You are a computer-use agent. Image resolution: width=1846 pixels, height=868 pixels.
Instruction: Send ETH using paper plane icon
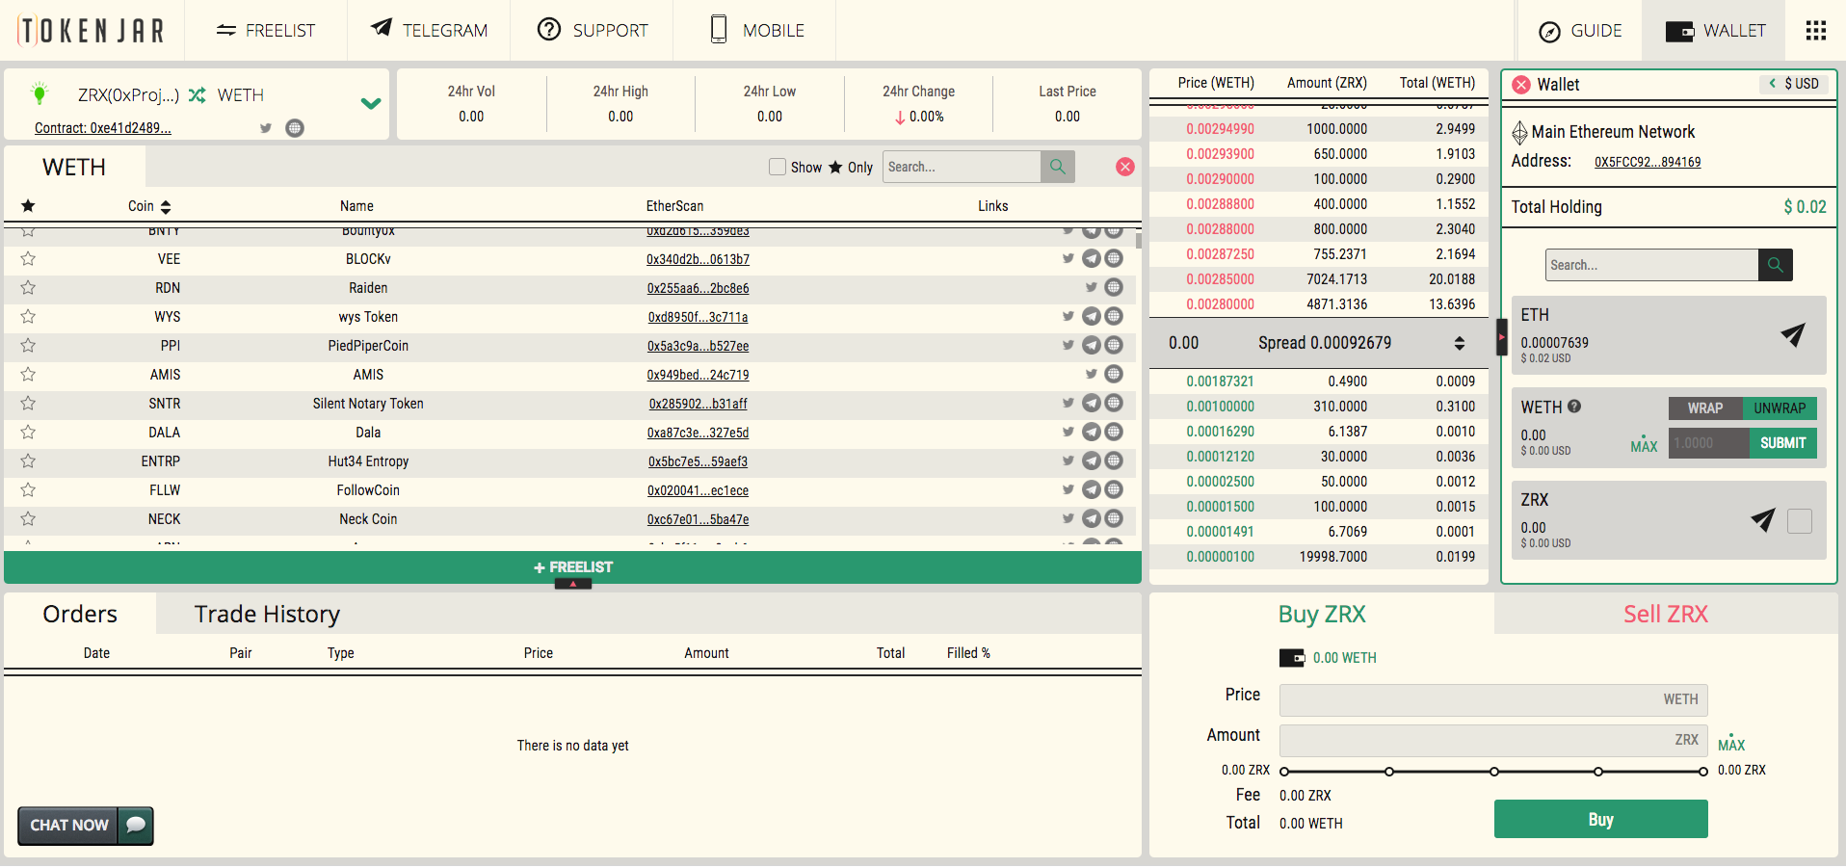pos(1792,334)
